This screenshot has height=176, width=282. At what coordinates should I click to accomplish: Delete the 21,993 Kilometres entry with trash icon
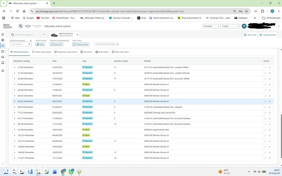coord(270,68)
